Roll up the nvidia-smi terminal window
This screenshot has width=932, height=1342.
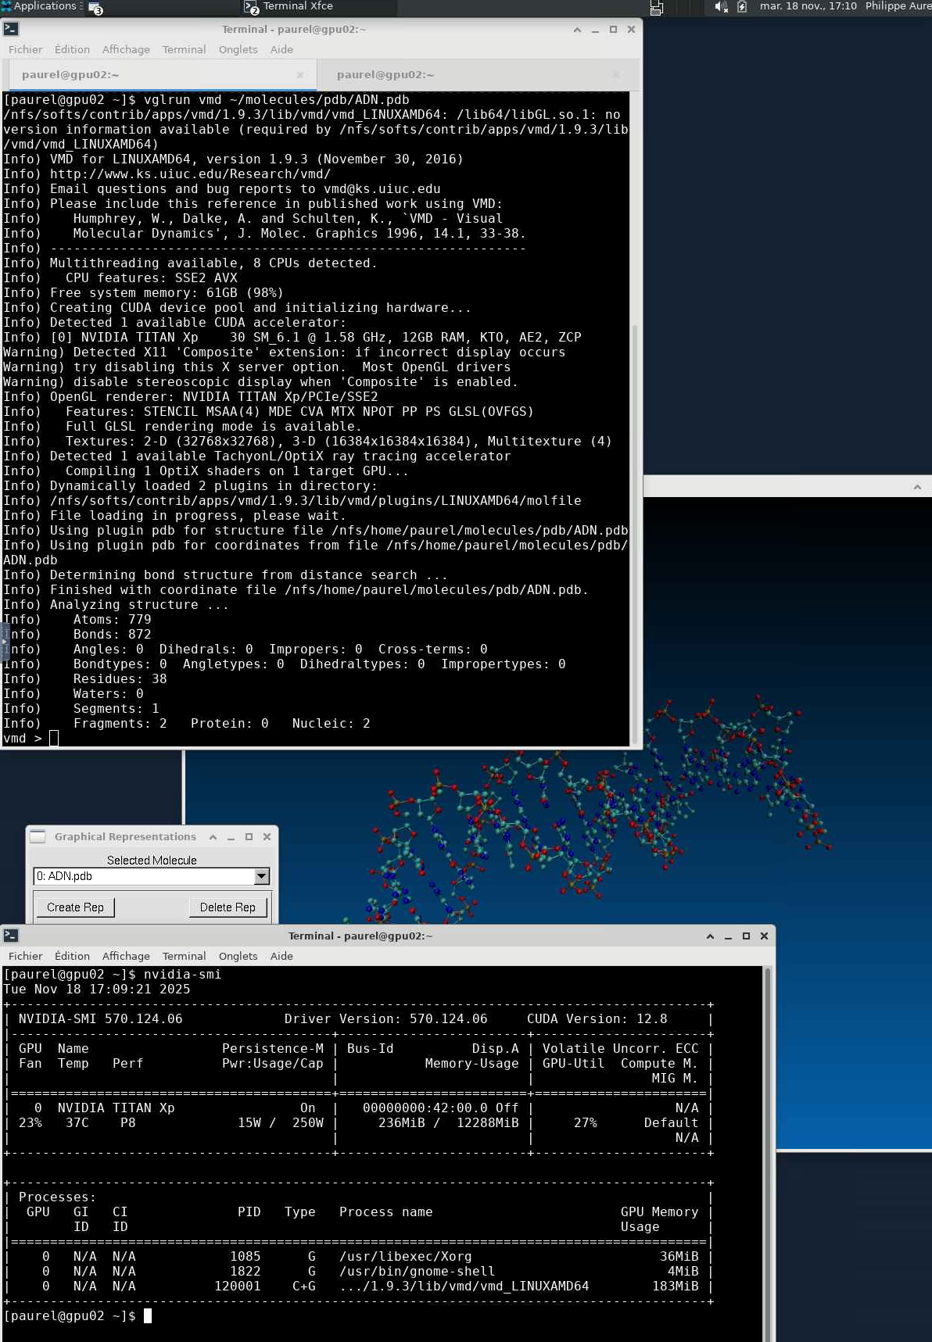(710, 936)
